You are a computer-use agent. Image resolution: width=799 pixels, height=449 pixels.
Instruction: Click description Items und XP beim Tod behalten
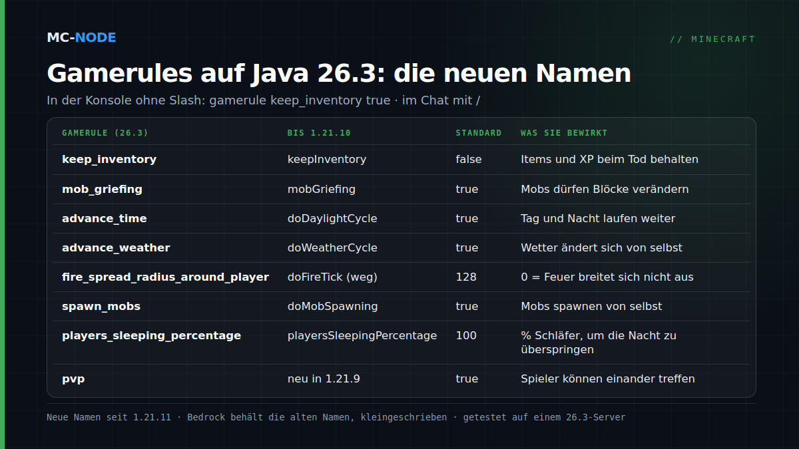[x=609, y=160]
